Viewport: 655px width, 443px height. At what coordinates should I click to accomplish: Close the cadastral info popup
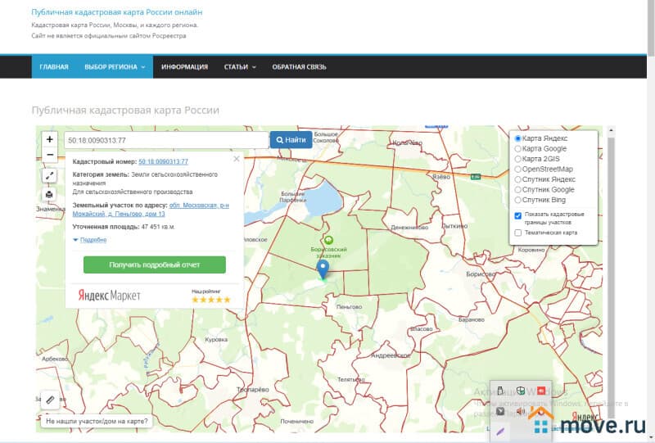click(x=237, y=160)
